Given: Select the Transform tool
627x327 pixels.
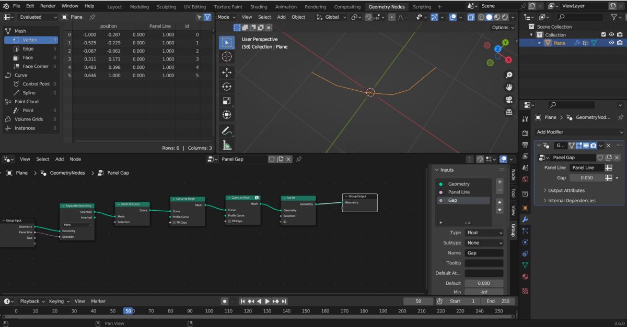Looking at the screenshot, I should [227, 115].
